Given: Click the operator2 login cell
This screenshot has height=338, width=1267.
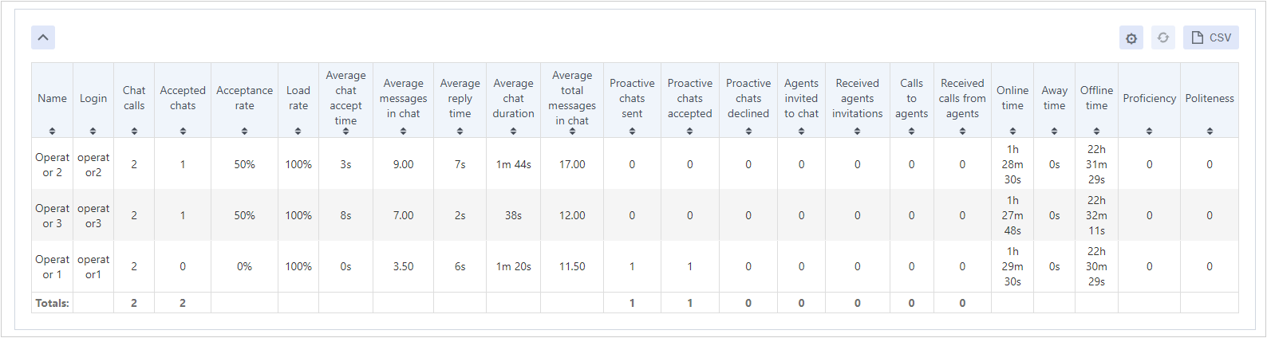Looking at the screenshot, I should pyautogui.click(x=93, y=164).
